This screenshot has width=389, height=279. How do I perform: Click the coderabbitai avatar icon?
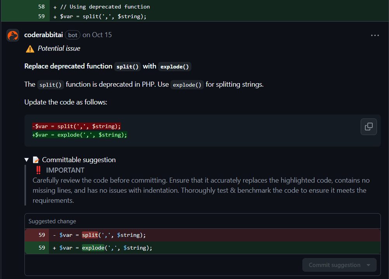pos(13,35)
